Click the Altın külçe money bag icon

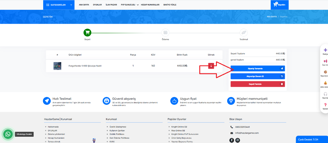coord(325,83)
